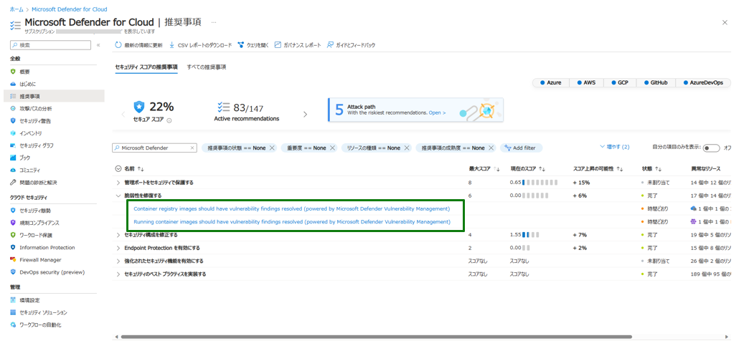The height and width of the screenshot is (351, 749).
Task: Toggle the GCP environment filter
Action: tap(620, 82)
